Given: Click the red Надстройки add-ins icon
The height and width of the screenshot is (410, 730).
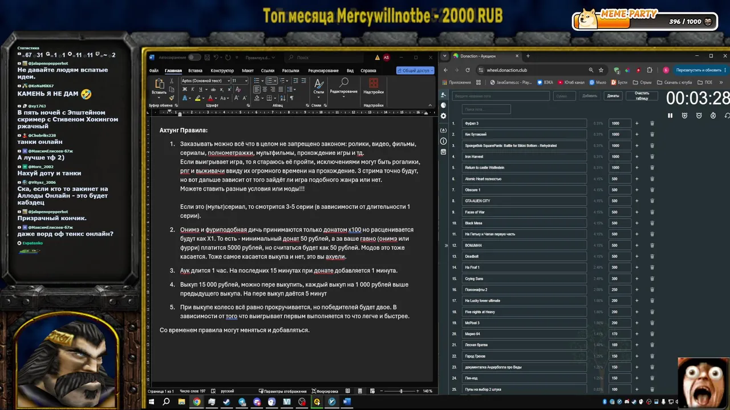Looking at the screenshot, I should [374, 83].
